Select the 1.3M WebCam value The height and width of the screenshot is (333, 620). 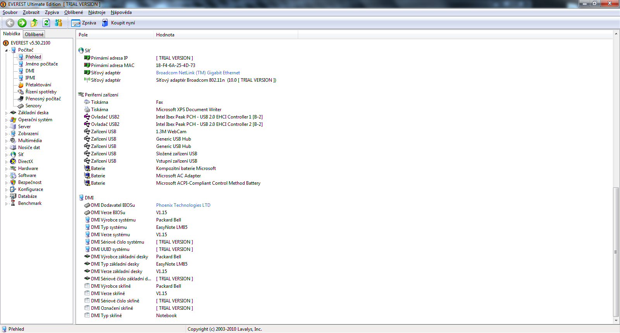pyautogui.click(x=171, y=132)
